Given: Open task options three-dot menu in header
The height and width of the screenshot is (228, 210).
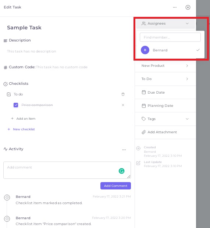Looking at the screenshot, I should click(x=175, y=7).
